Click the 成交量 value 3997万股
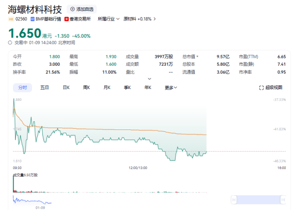This screenshot has width=293, height=210. [x=164, y=57]
